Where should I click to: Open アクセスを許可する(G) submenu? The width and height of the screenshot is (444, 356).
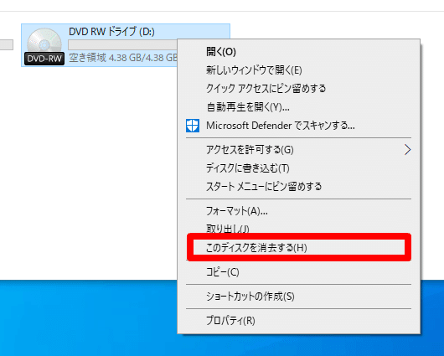click(298, 150)
